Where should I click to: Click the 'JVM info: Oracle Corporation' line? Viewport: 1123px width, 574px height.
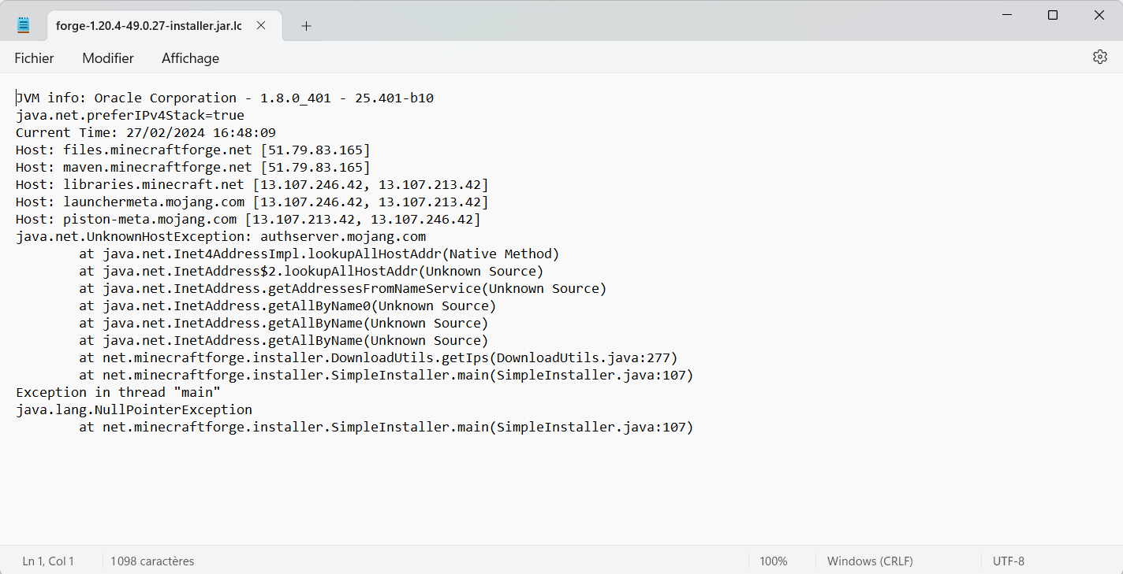pyautogui.click(x=225, y=98)
